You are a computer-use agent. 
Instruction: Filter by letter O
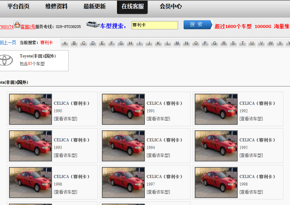pyautogui.click(x=196, y=43)
